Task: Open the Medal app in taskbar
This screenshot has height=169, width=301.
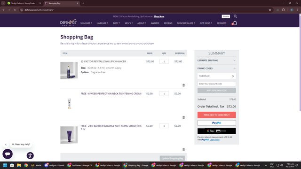Action: pos(36,165)
